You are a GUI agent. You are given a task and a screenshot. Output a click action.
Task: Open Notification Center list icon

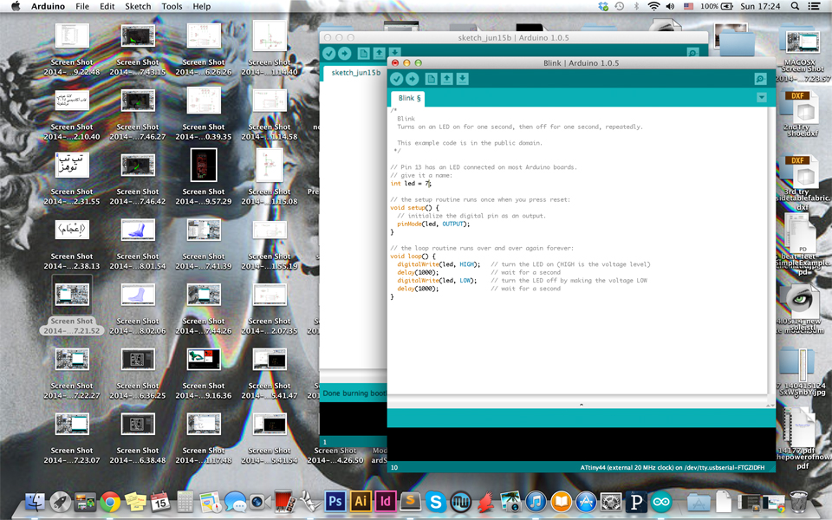coord(814,6)
